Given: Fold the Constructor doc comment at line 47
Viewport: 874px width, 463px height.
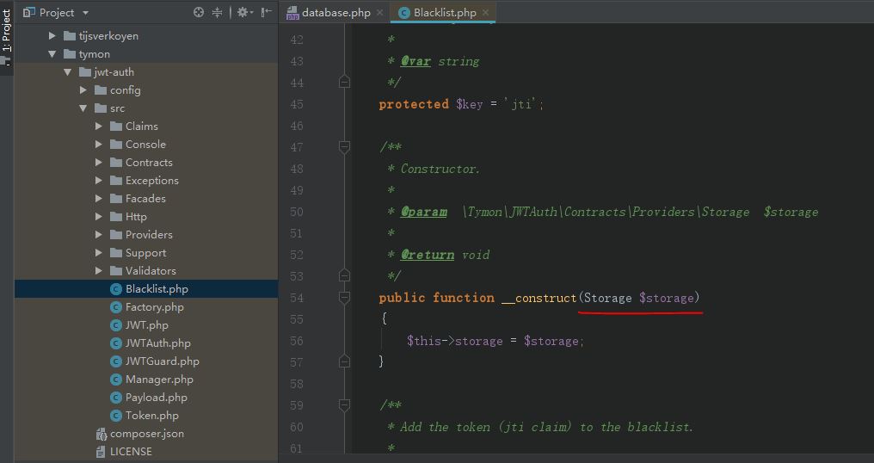Looking at the screenshot, I should (x=344, y=146).
